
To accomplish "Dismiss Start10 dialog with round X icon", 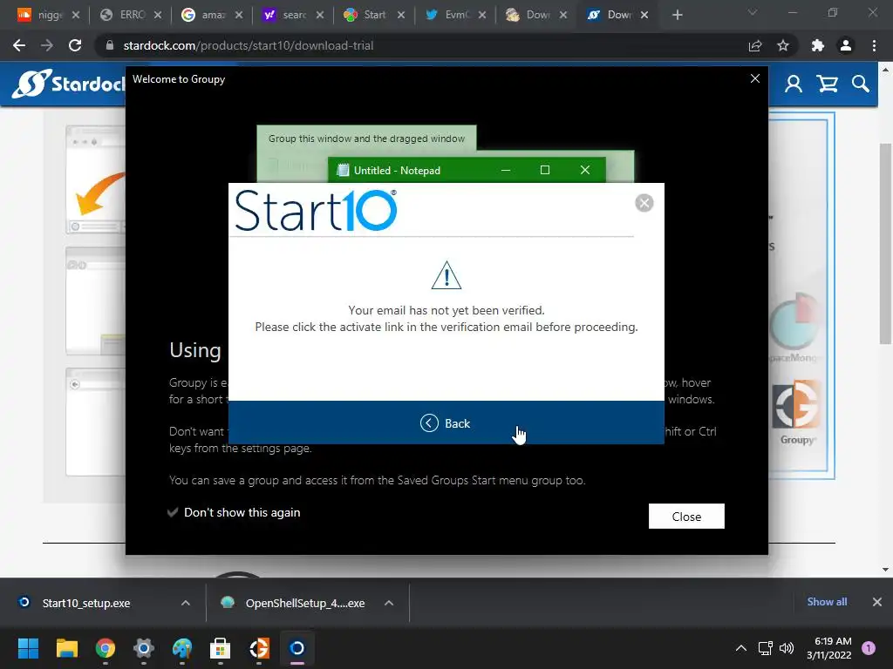I will pyautogui.click(x=644, y=203).
